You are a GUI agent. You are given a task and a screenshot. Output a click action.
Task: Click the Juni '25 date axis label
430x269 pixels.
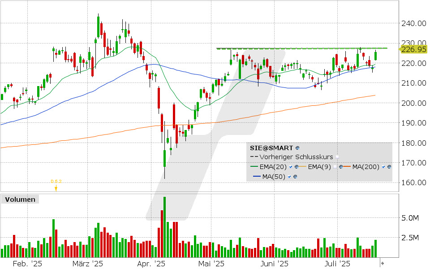(274, 264)
